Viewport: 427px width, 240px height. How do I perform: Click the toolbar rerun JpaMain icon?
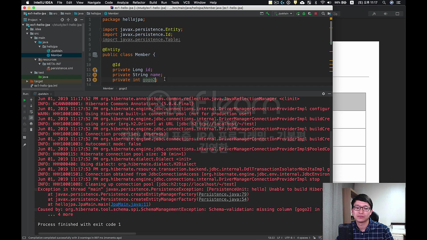[298, 14]
